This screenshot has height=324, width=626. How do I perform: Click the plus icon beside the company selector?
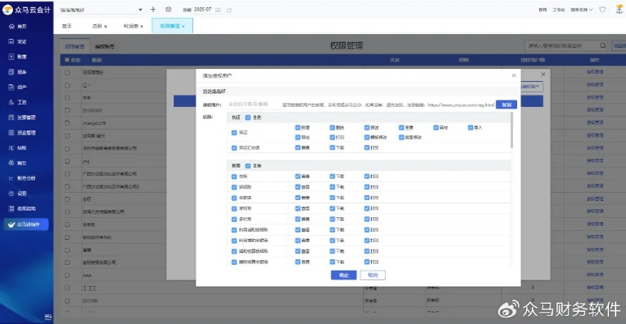tap(153, 9)
